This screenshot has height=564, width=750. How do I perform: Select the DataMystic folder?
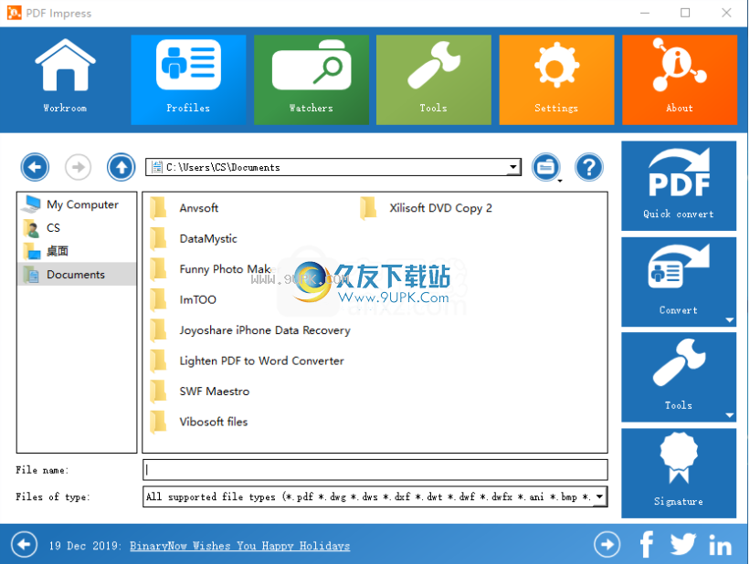(194, 238)
